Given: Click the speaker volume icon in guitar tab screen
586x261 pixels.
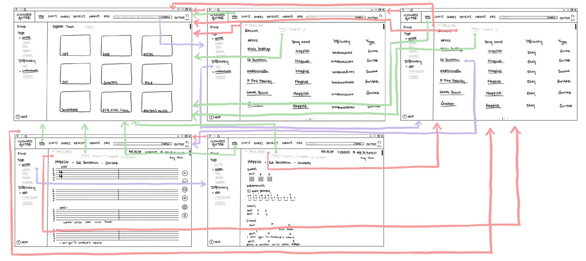Looking at the screenshot, I should click(185, 198).
